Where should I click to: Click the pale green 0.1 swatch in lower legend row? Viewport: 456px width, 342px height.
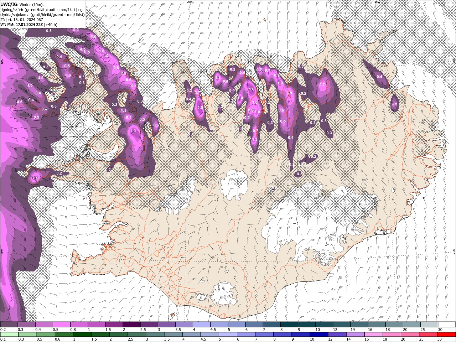pyautogui.click(x=9, y=335)
